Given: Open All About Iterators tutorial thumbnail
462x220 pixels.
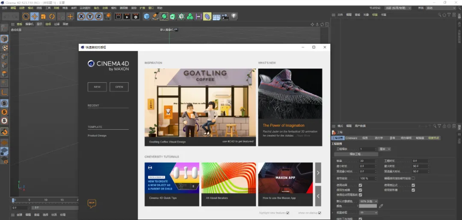Looking at the screenshot, I should click(x=228, y=178).
